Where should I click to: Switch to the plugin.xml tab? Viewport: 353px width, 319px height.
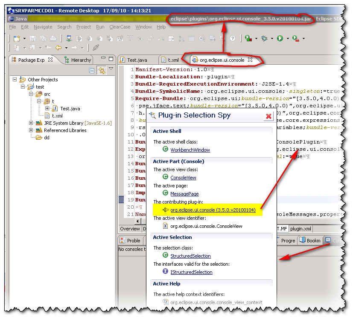pos(300,228)
